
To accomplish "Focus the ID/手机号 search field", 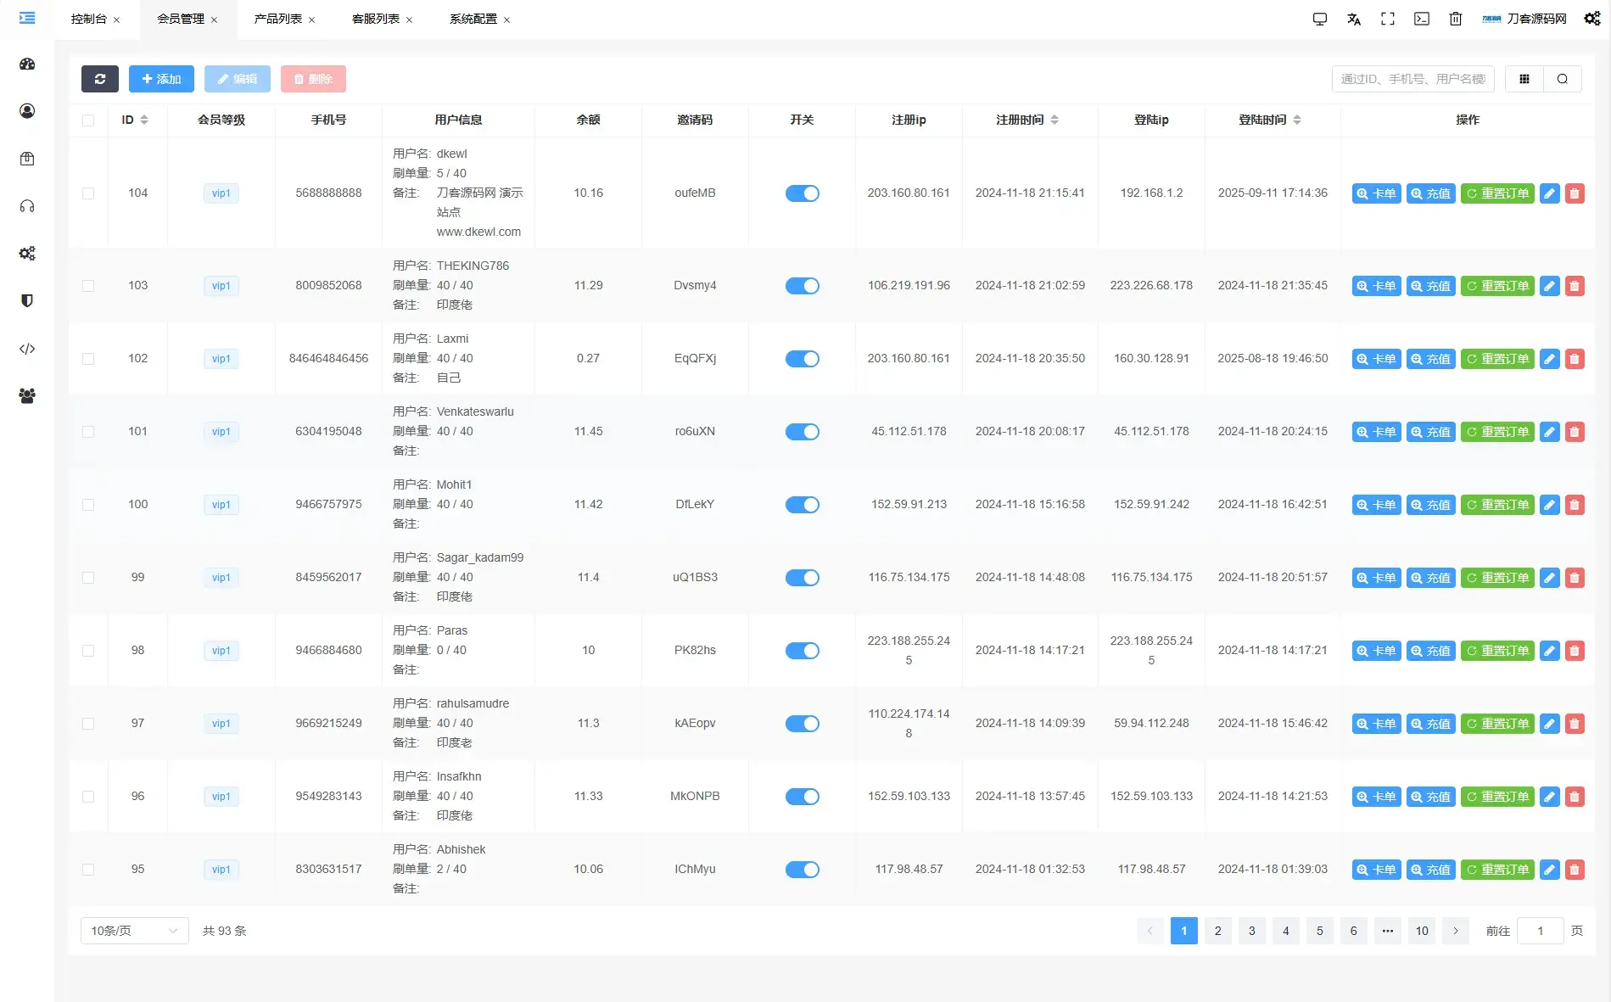I will tap(1413, 79).
